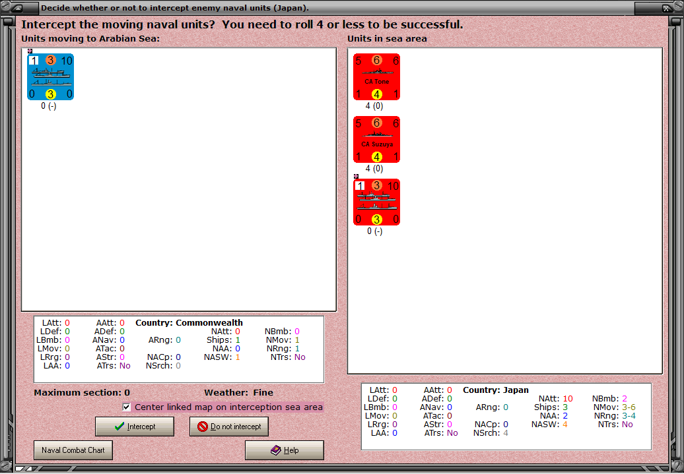
Task: Click the pink marker above the red convoy counter
Action: (x=356, y=176)
